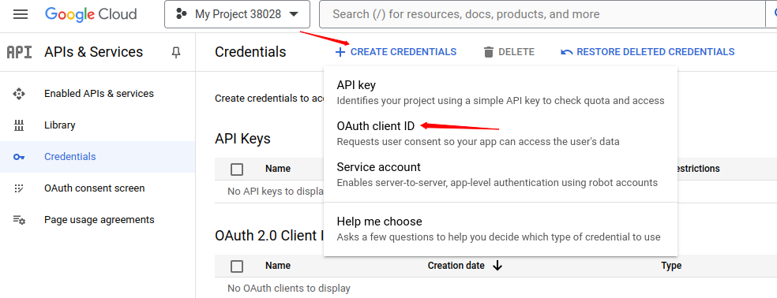Click the Google Cloud logo
This screenshot has height=298, width=777.
click(91, 14)
